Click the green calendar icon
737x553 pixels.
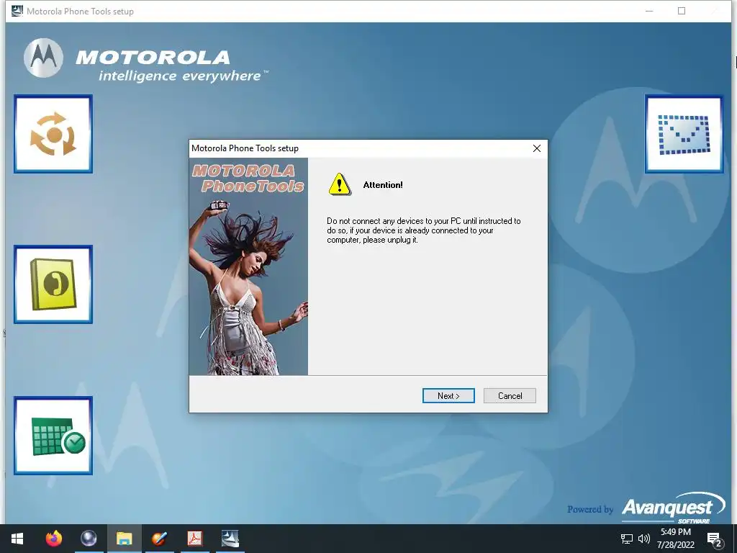click(53, 436)
